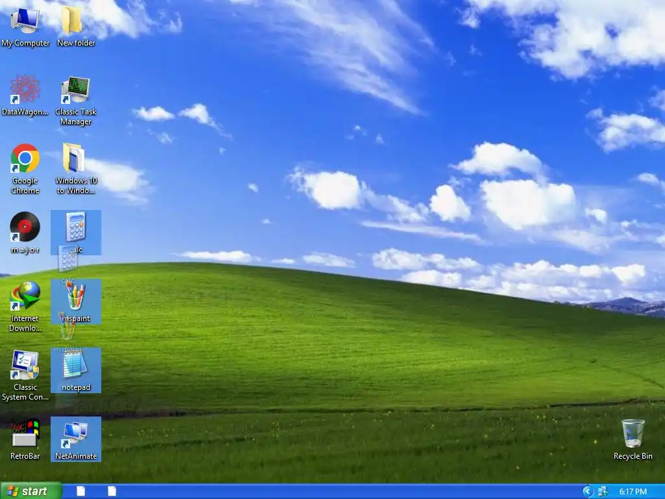Screen dimensions: 665x499
Task: Select the highlighted mspaint icon
Action: 76,301
